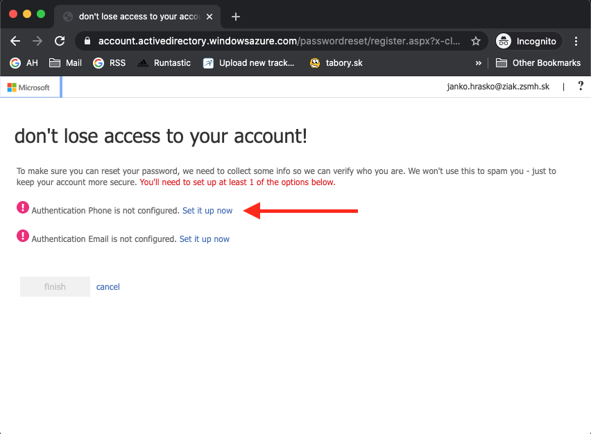The width and height of the screenshot is (591, 434).
Task: Open the Other Bookmarks folder
Action: coord(538,63)
